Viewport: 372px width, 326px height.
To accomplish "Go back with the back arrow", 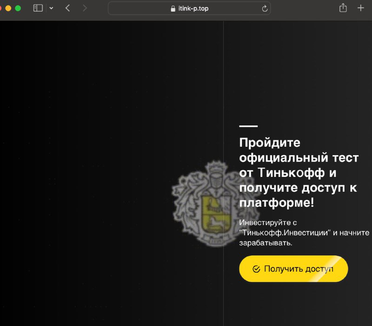I will [x=67, y=8].
